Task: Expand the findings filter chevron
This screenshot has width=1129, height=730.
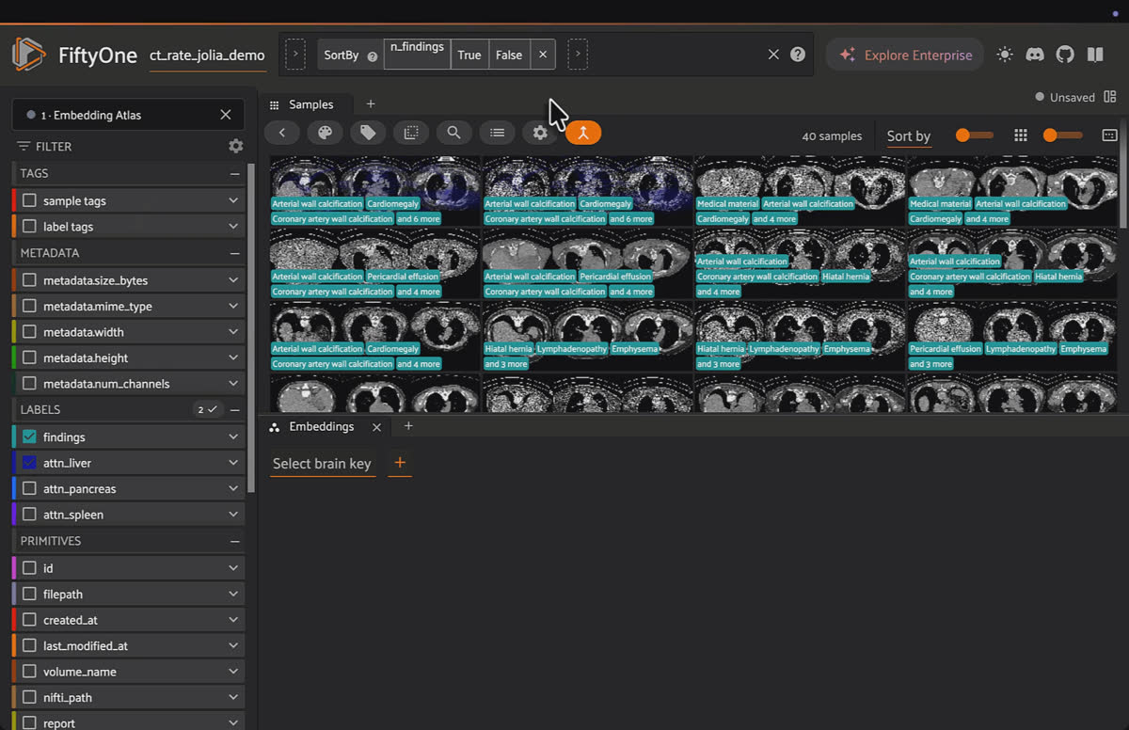Action: click(233, 436)
